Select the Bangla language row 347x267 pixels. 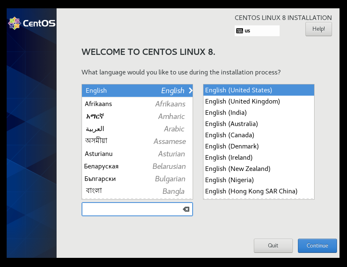coord(137,191)
